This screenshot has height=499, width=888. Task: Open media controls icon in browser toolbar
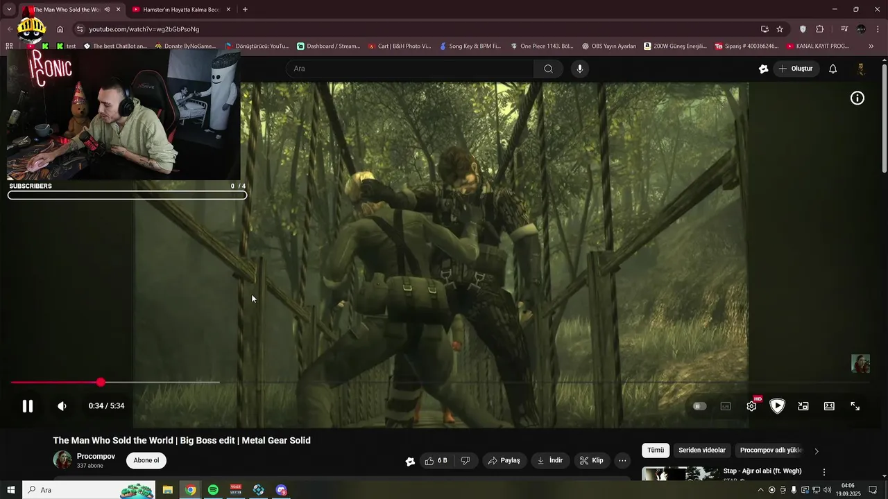[844, 29]
